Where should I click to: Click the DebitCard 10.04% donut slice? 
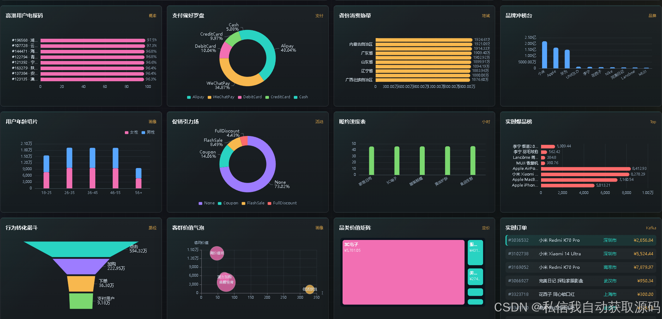coord(225,51)
